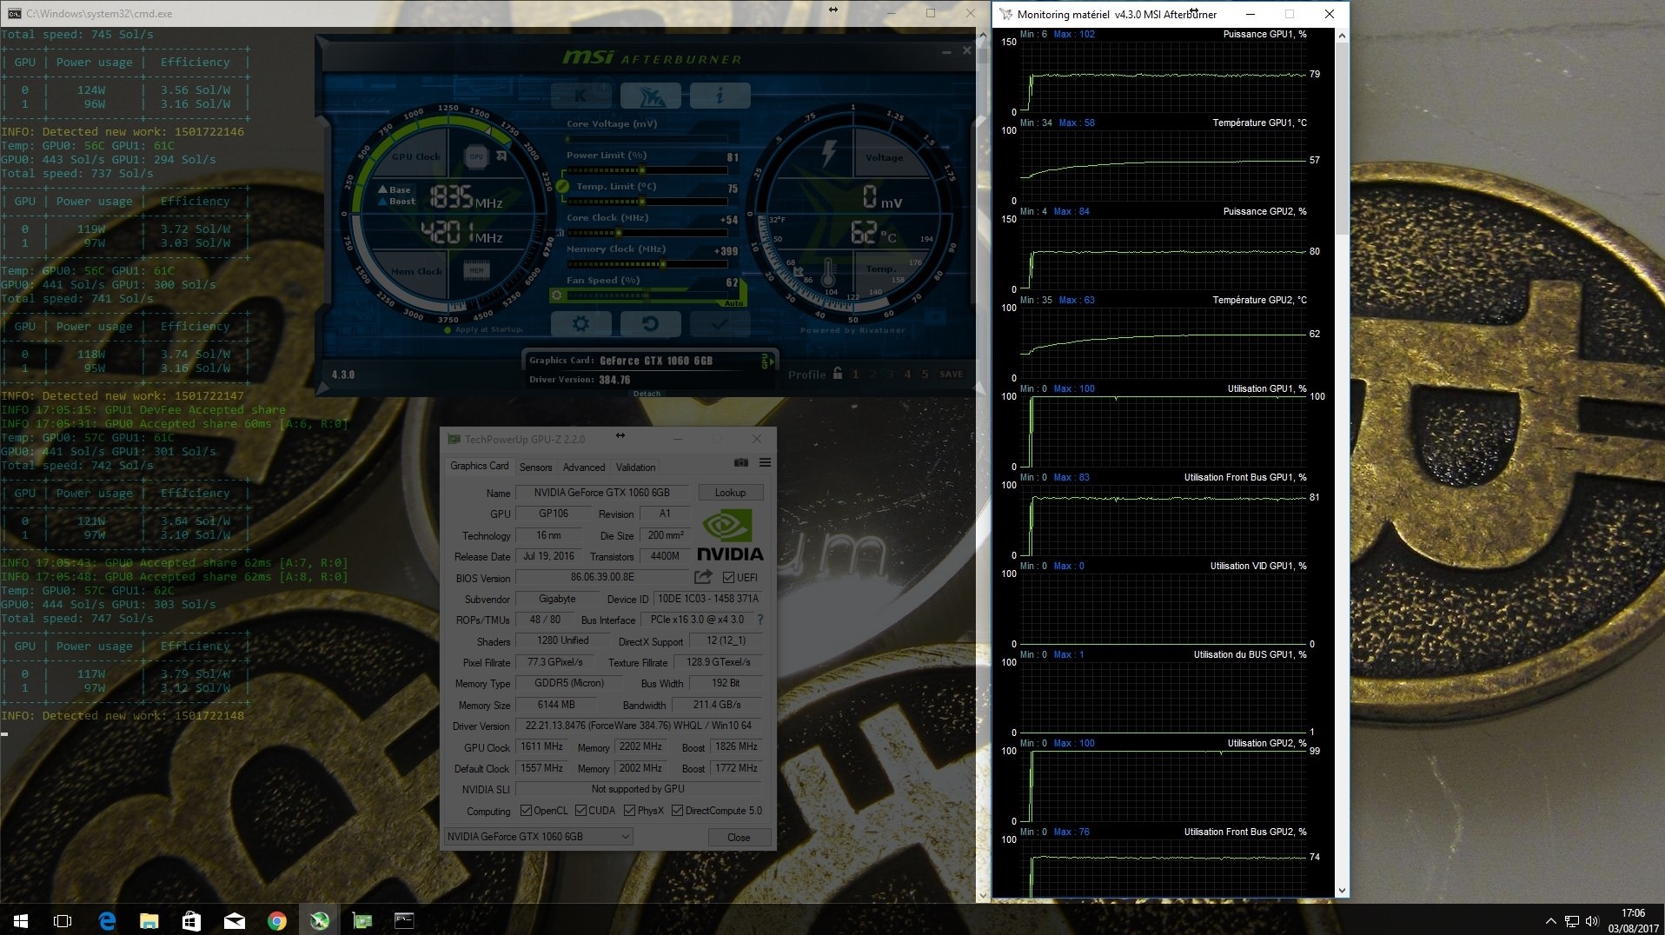Adjust the Core Clock slider in Afterburner
This screenshot has width=1665, height=935.
pyautogui.click(x=647, y=233)
